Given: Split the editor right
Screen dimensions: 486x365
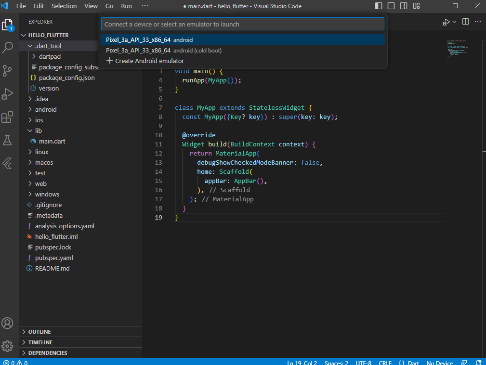Looking at the screenshot, I should pyautogui.click(x=466, y=21).
